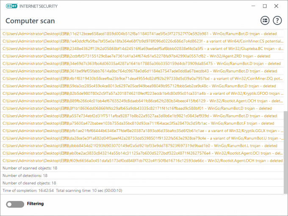Click the Time of completion line
This screenshot has height=216, width=288.
pos(142,191)
